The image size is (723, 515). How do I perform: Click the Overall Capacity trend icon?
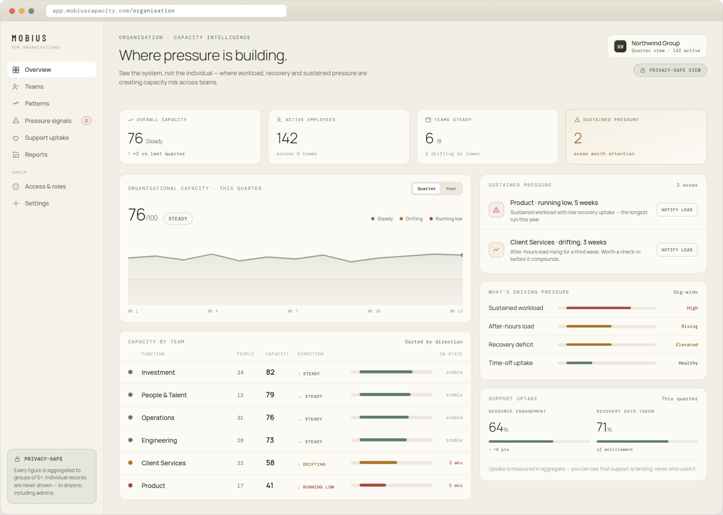tap(131, 120)
